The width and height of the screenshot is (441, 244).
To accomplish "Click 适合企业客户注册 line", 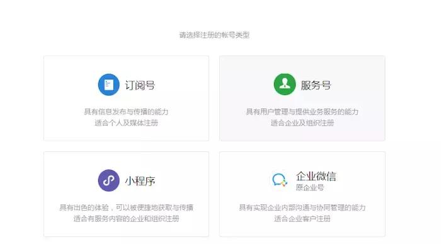I will [302, 219].
